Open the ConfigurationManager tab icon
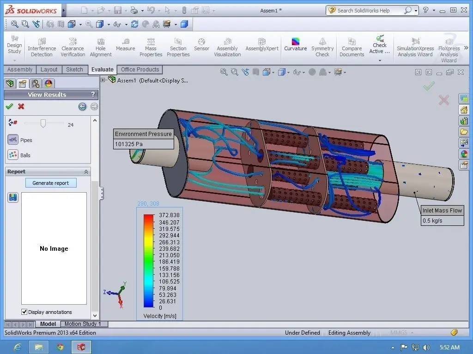Viewport: 473px width, 354px height. [36, 83]
